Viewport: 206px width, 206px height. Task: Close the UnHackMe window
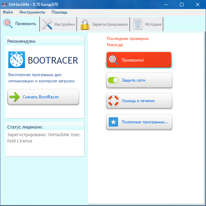click(x=197, y=5)
